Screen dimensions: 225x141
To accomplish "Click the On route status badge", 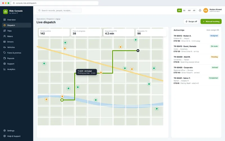I will coord(214,46).
